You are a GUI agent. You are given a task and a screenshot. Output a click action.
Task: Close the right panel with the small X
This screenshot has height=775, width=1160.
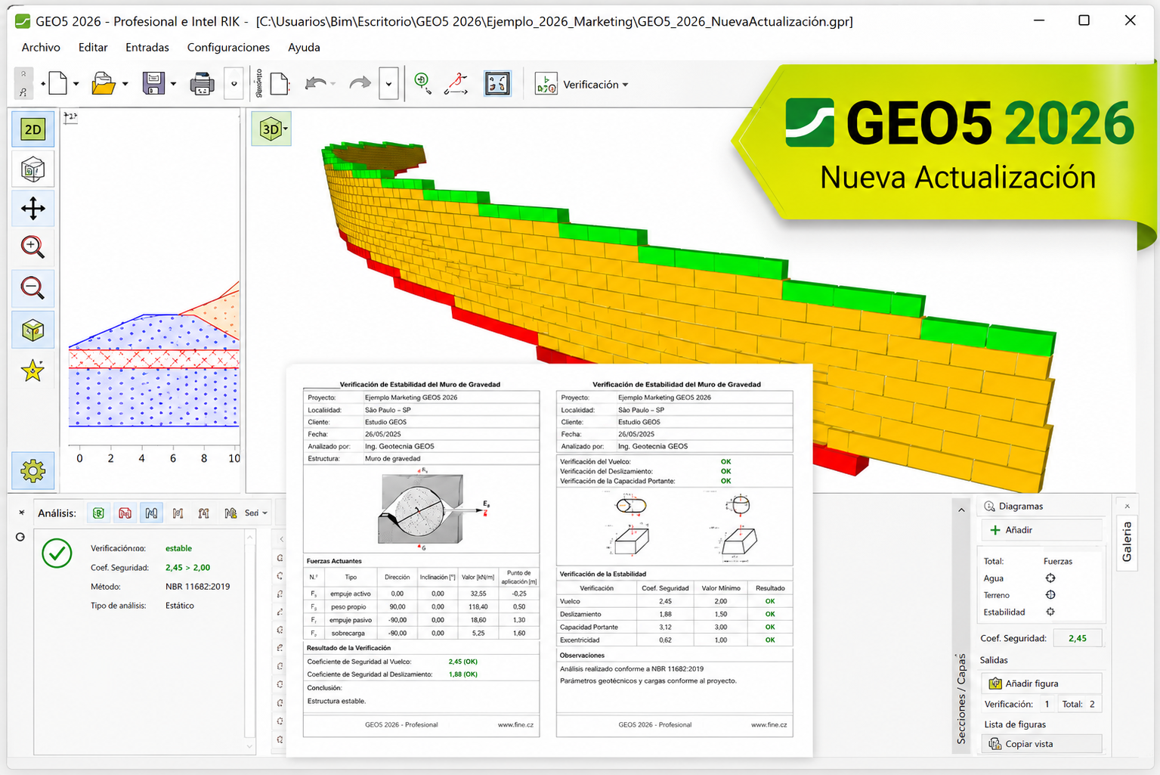1127,506
